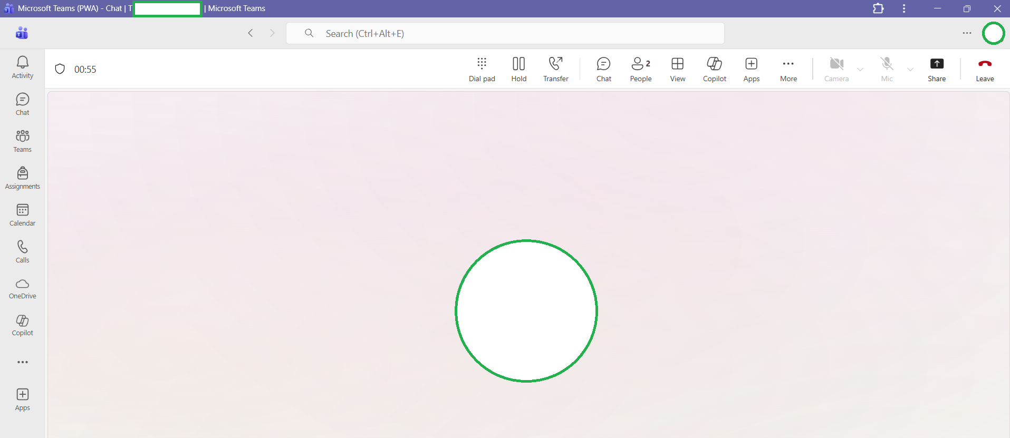Open OneDrive from the sidebar
The height and width of the screenshot is (438, 1010).
tap(22, 289)
